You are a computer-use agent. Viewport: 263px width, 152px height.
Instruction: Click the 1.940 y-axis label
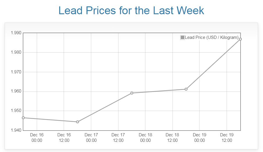[16, 130]
